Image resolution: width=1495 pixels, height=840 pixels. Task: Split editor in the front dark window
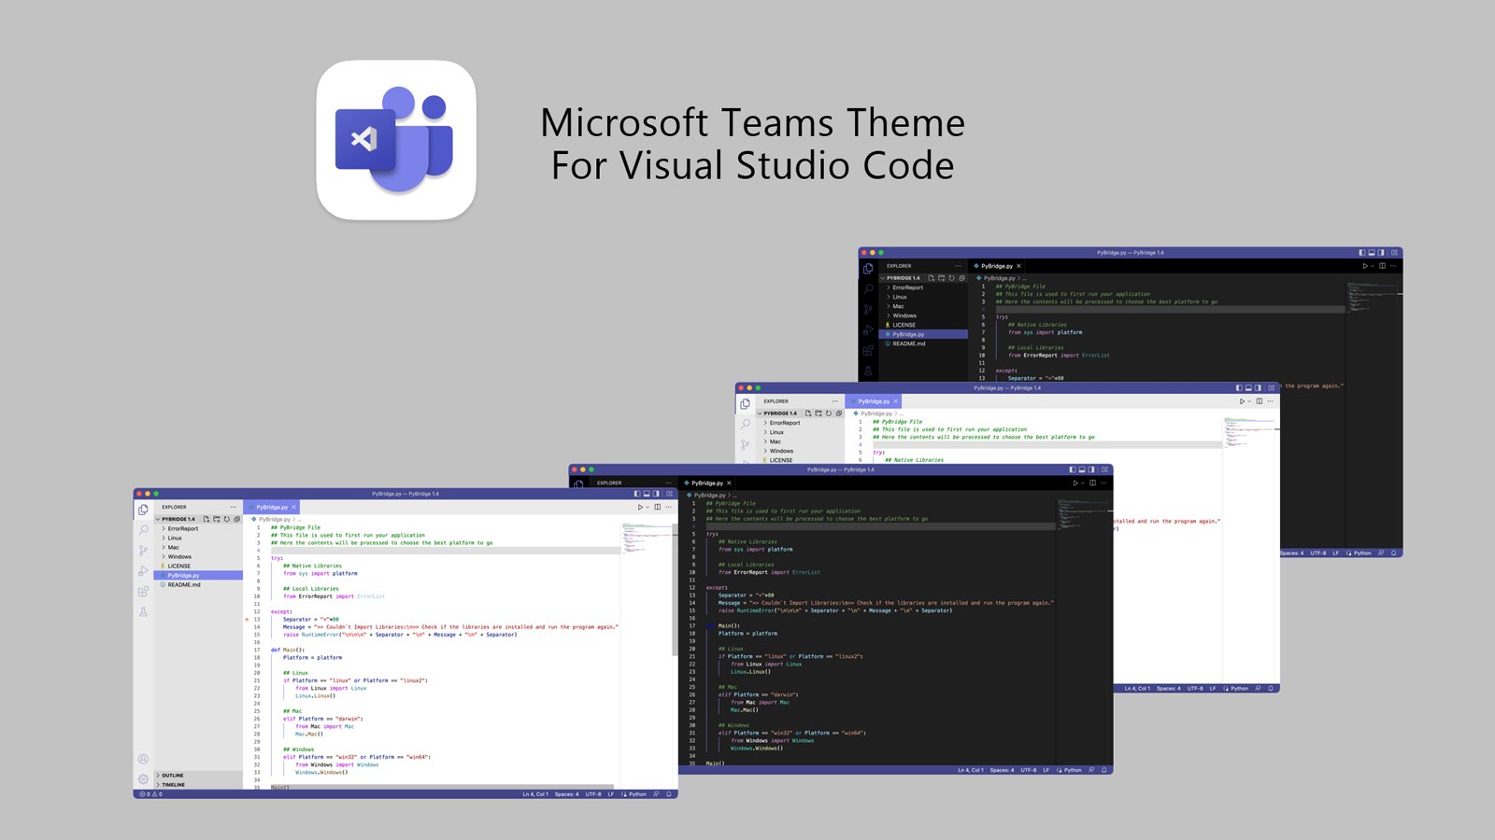pos(1092,483)
